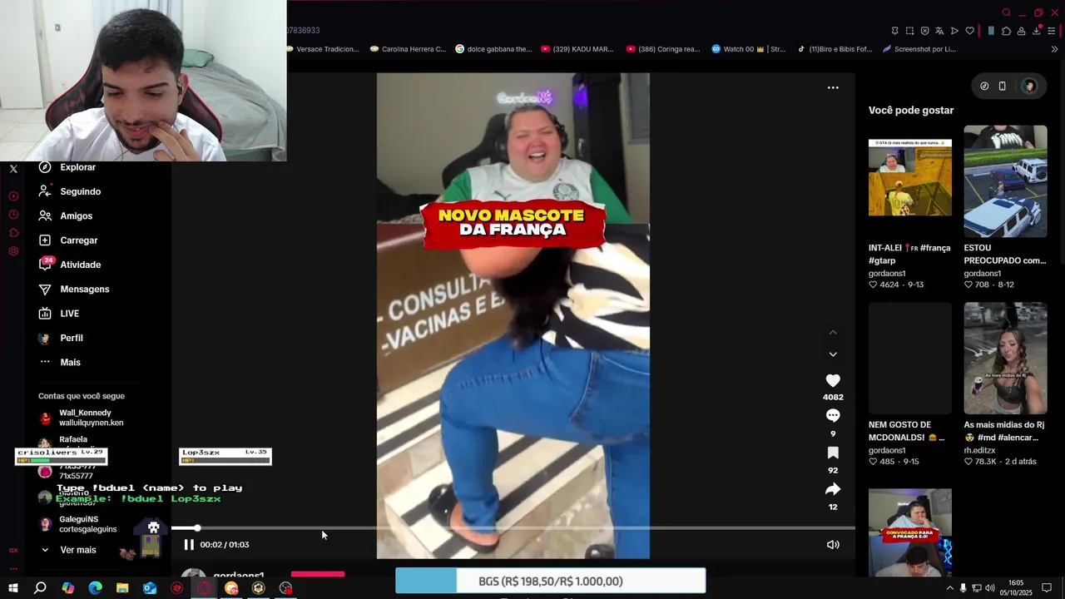This screenshot has height=599, width=1065.
Task: Open the get-app phone icon
Action: 1003,86
